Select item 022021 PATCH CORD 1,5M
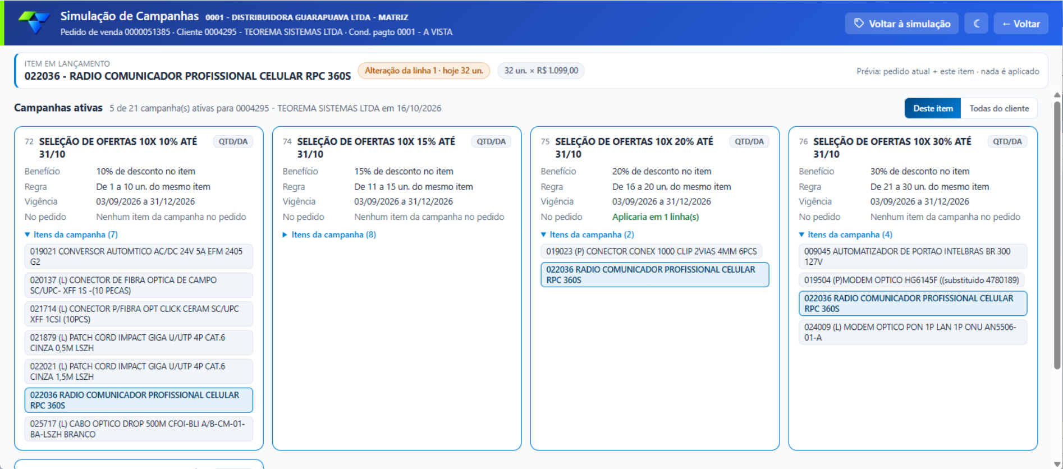 (139, 371)
